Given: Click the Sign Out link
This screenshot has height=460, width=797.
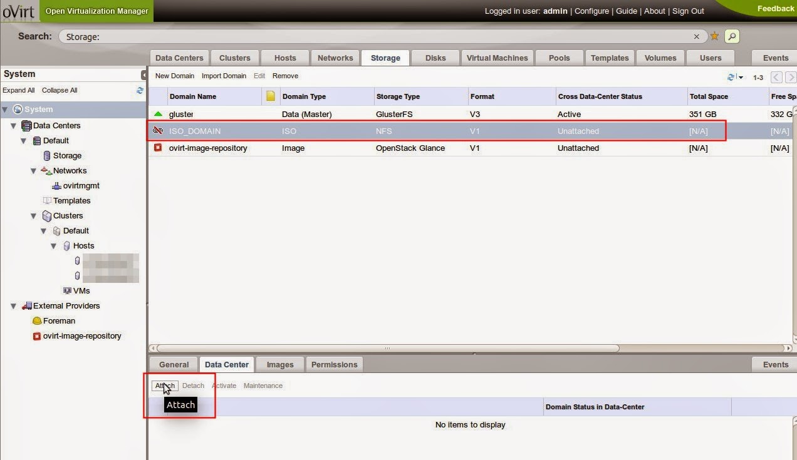Looking at the screenshot, I should coord(688,11).
